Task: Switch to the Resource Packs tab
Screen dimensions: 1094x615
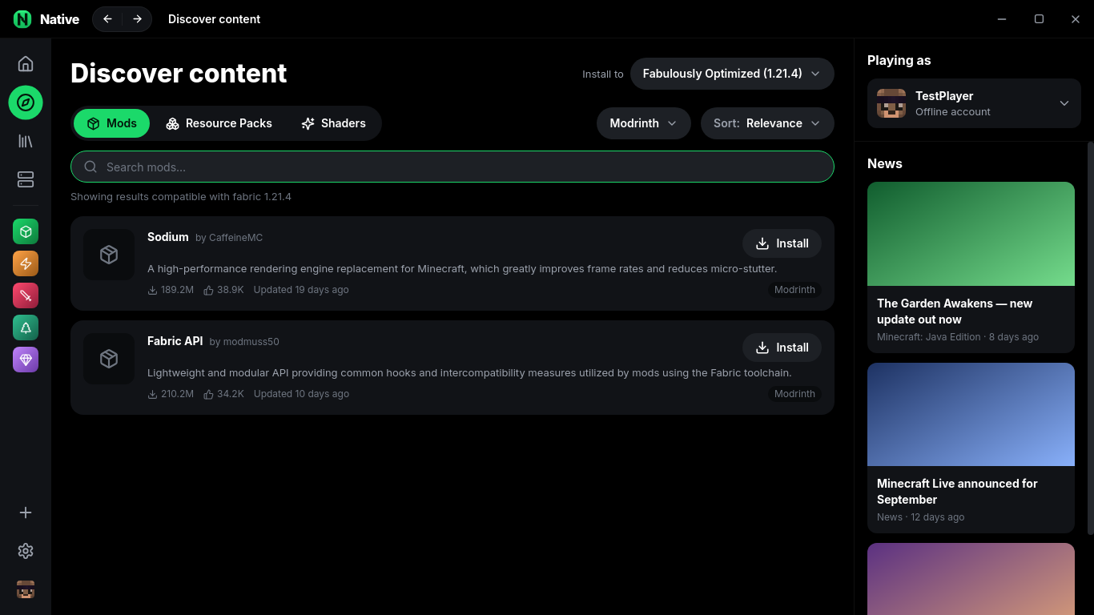Action: 219,123
